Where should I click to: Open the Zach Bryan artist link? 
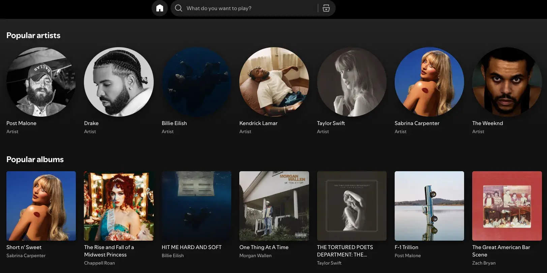[x=484, y=263]
